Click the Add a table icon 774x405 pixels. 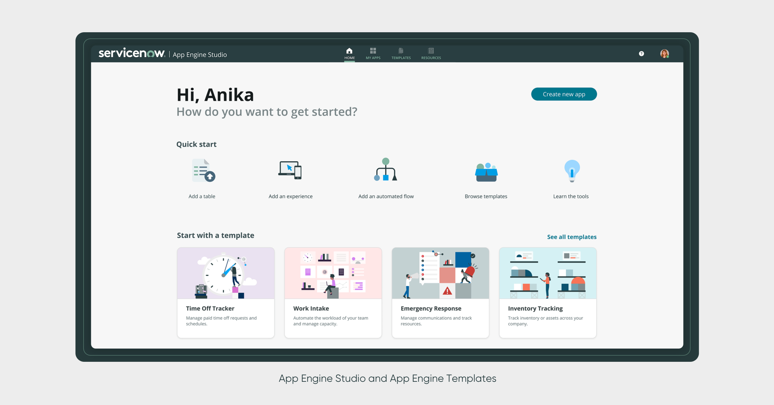(202, 171)
